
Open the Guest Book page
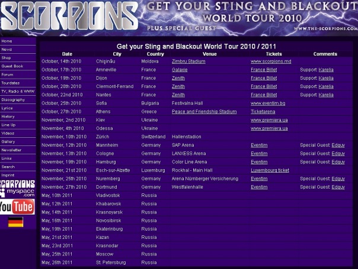(x=12, y=66)
